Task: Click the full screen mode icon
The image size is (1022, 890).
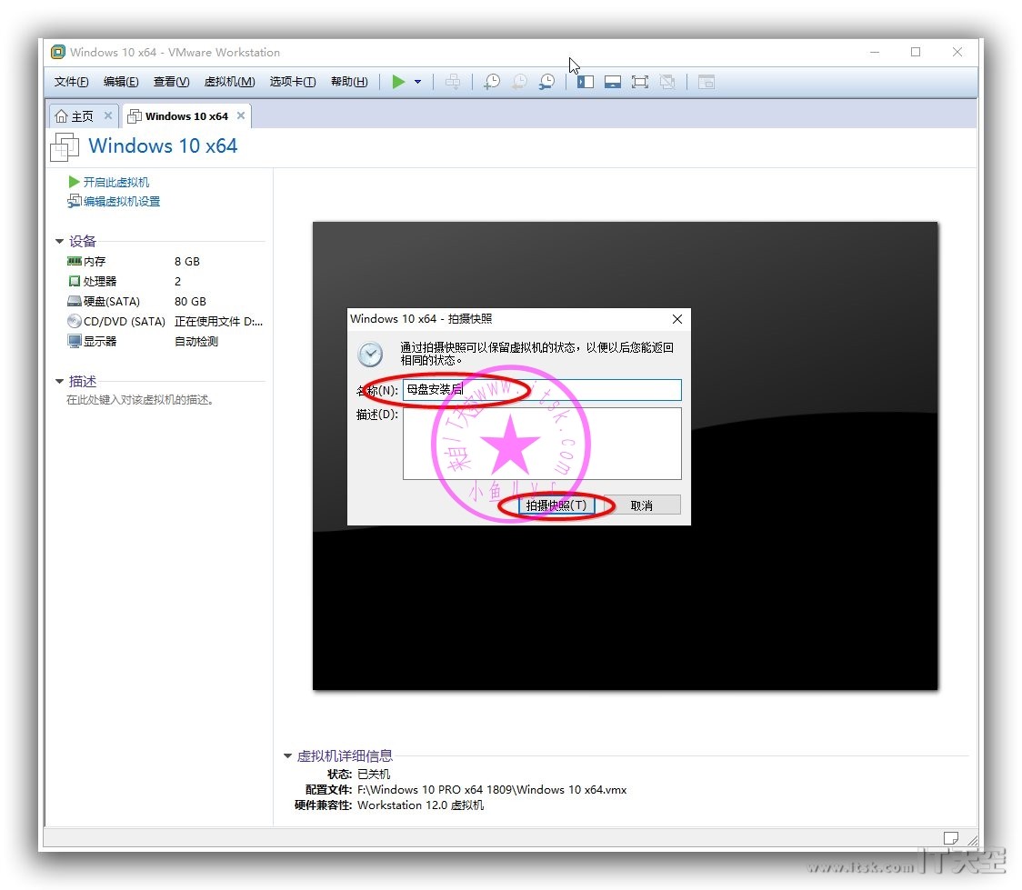Action: (640, 82)
